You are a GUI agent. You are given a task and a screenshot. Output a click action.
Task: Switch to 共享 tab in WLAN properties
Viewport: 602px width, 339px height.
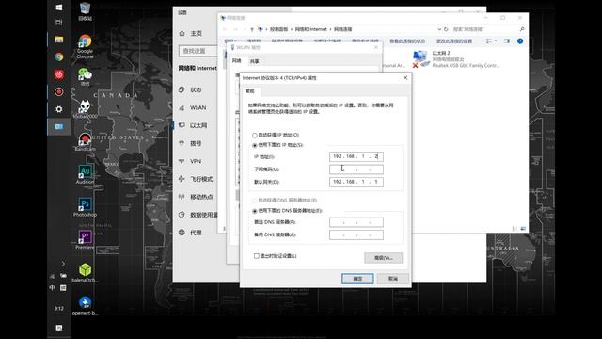point(254,61)
